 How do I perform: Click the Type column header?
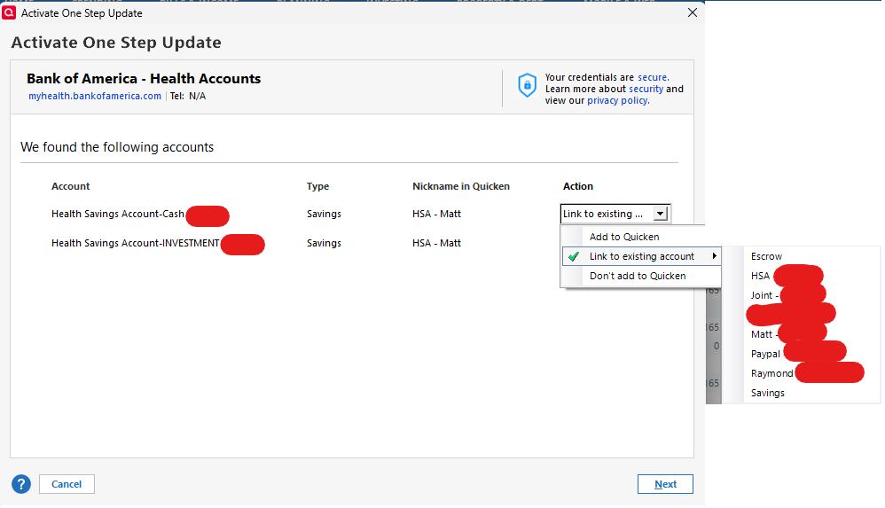pos(317,186)
